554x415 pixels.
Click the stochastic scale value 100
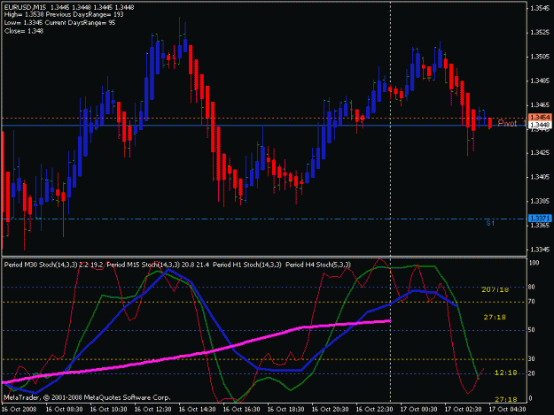click(x=534, y=263)
